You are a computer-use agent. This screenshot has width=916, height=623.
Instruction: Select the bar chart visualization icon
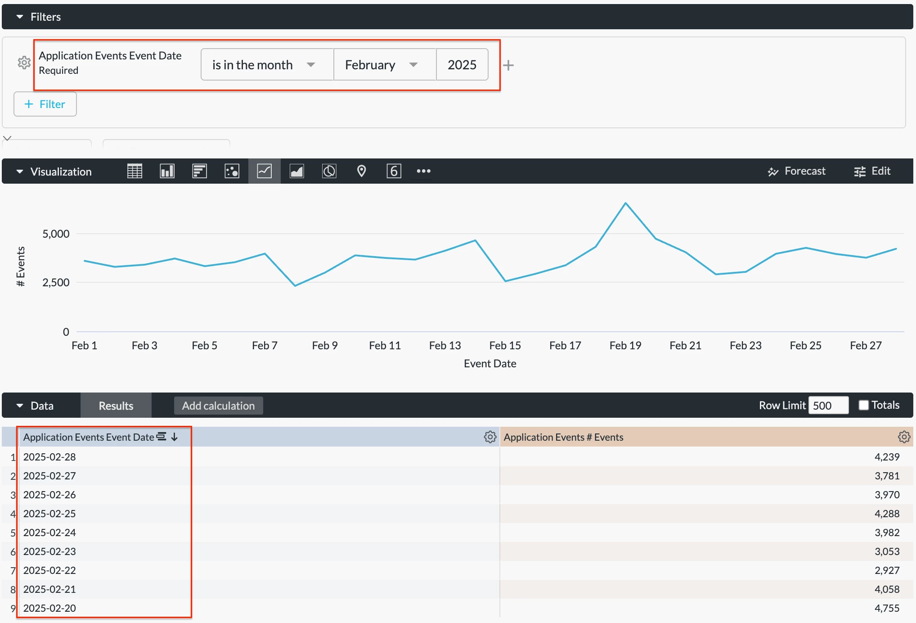[x=199, y=171]
